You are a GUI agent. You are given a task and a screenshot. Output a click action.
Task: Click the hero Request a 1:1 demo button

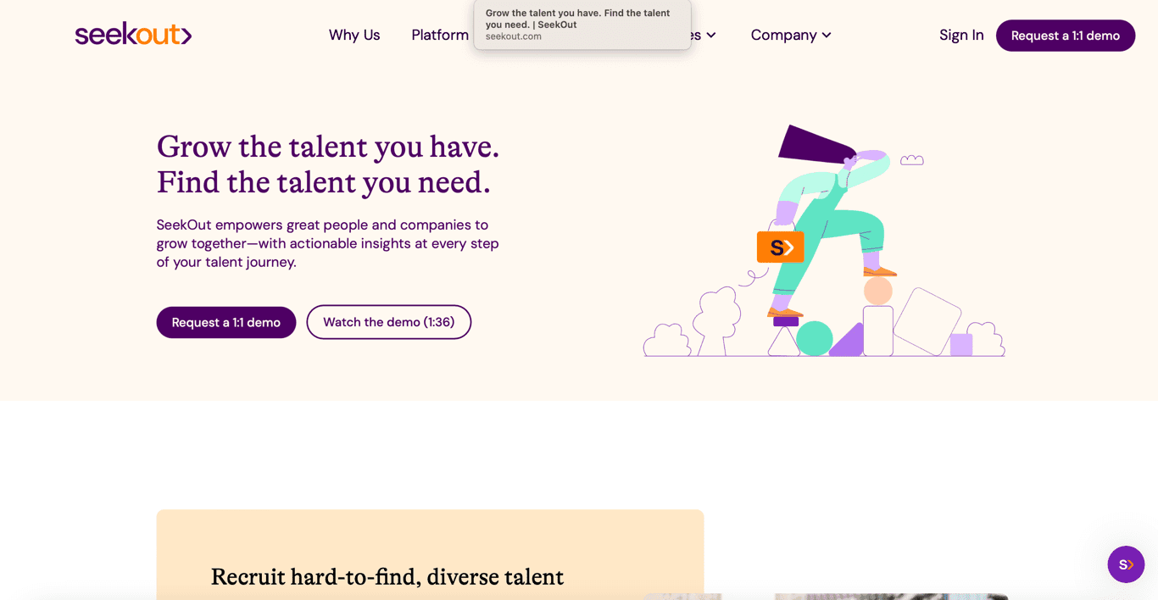[x=226, y=323]
